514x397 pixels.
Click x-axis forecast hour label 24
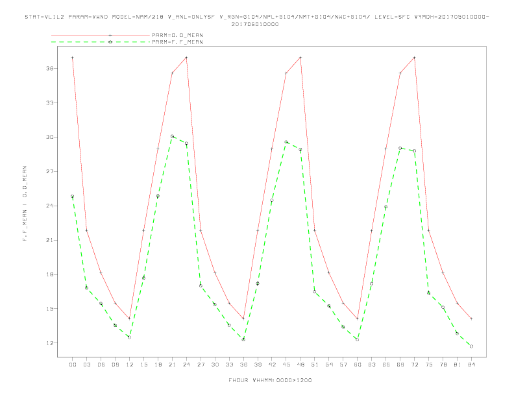coord(186,365)
